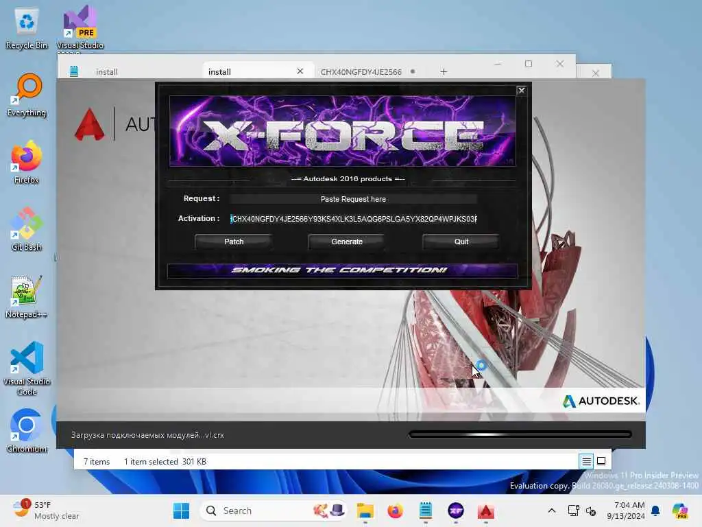The image size is (702, 527).
Task: Click unsaved dot on CHX40NGFDY4JE2566 tab
Action: [413, 71]
